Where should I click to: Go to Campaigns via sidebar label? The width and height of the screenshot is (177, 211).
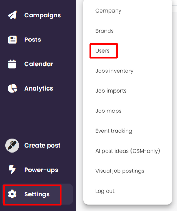(x=42, y=15)
